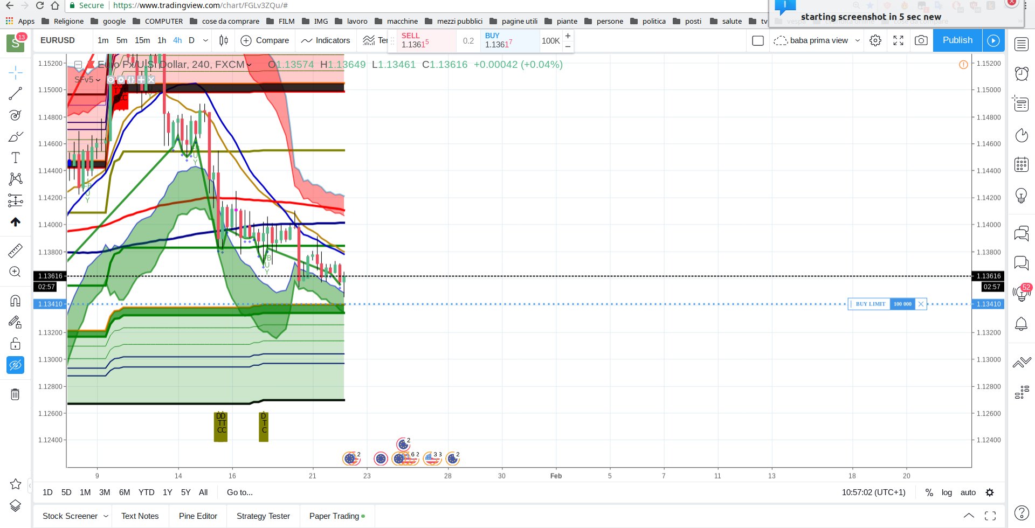
Task: Switch to the Text Notes tab
Action: tap(140, 516)
